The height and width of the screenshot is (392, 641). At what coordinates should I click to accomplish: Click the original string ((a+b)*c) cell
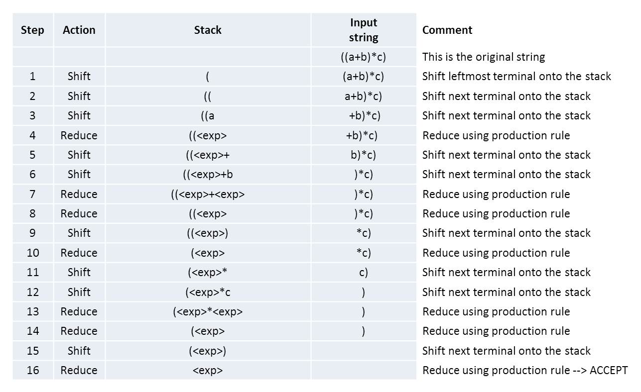pyautogui.click(x=364, y=57)
